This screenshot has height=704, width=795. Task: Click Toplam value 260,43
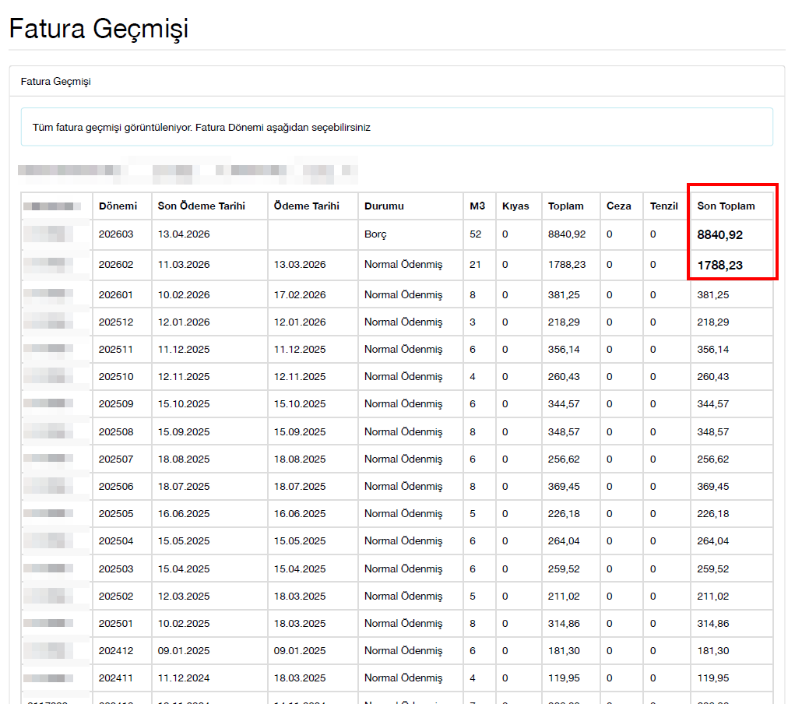[x=564, y=378]
